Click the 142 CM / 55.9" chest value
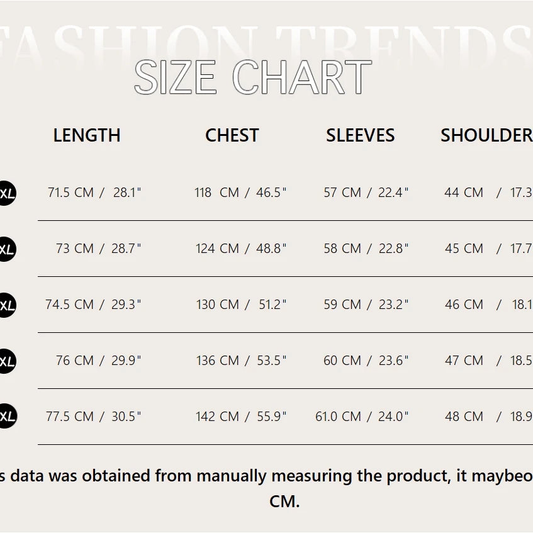This screenshot has width=533, height=533. tap(240, 417)
